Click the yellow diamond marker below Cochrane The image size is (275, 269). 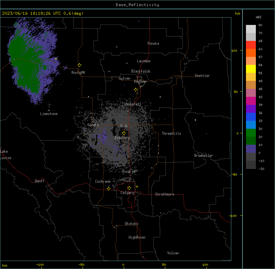pos(108,188)
